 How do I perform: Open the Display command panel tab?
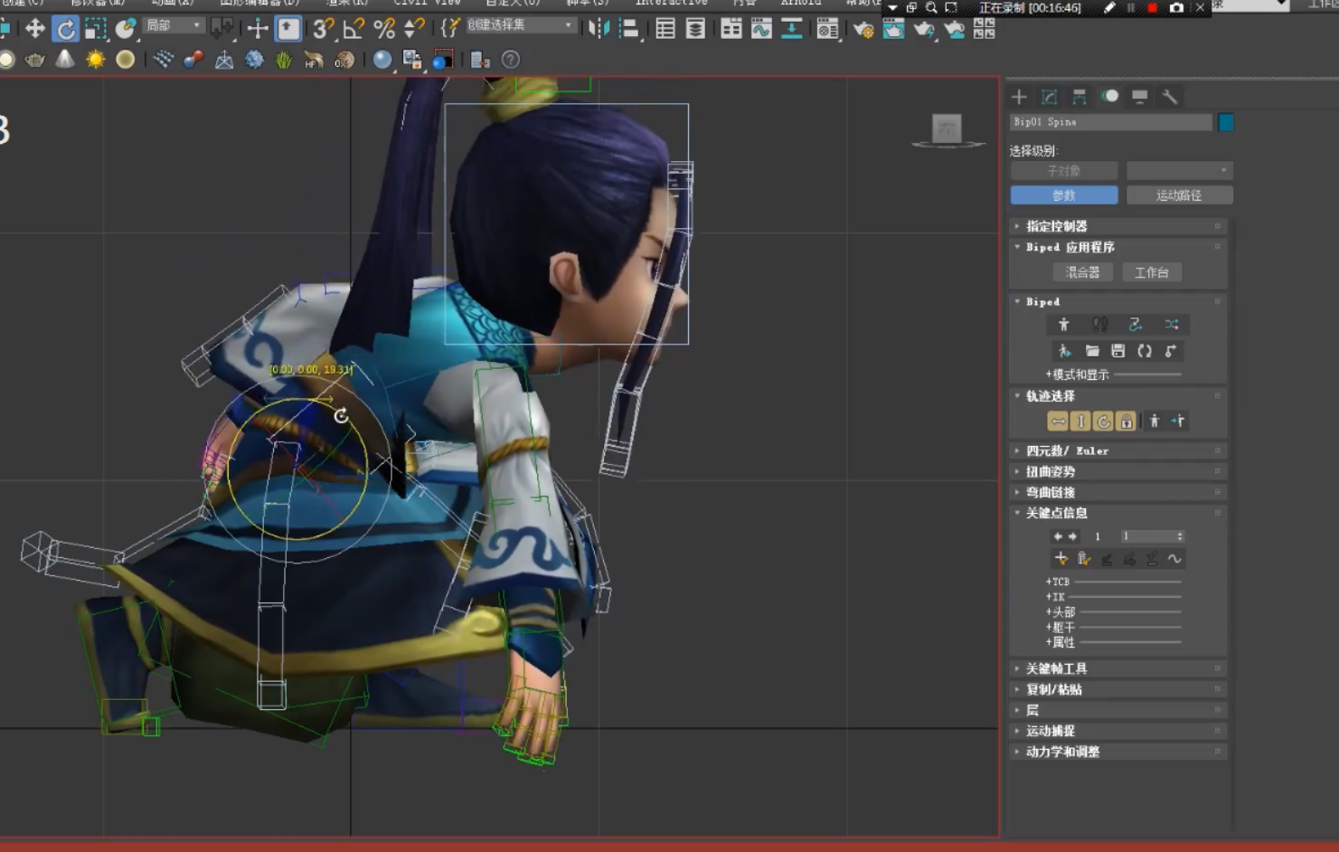[1139, 97]
